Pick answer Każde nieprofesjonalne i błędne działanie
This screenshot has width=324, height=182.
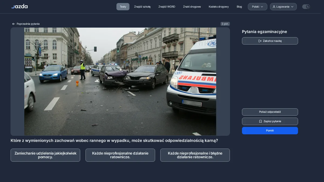(x=195, y=155)
